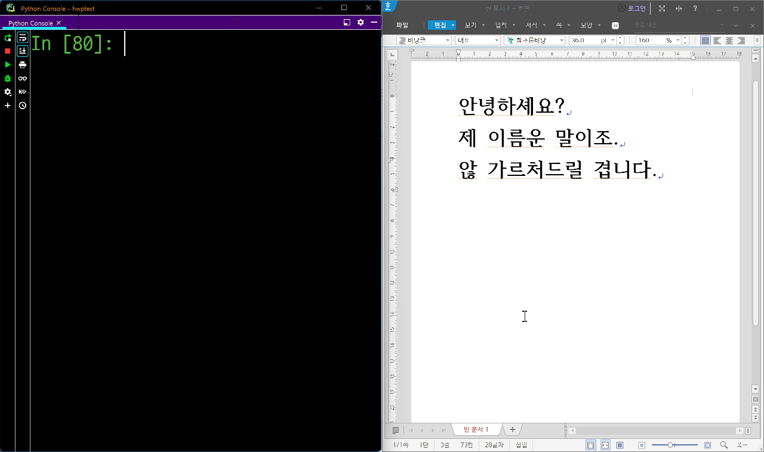This screenshot has width=764, height=452.
Task: Switch to full page view icon
Action: tap(620, 445)
